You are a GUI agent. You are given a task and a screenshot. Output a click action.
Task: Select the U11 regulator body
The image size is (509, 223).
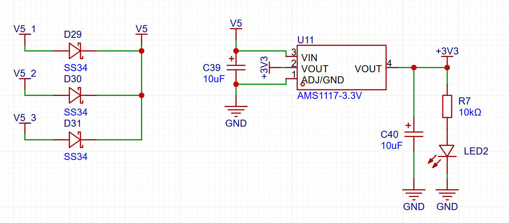point(342,67)
